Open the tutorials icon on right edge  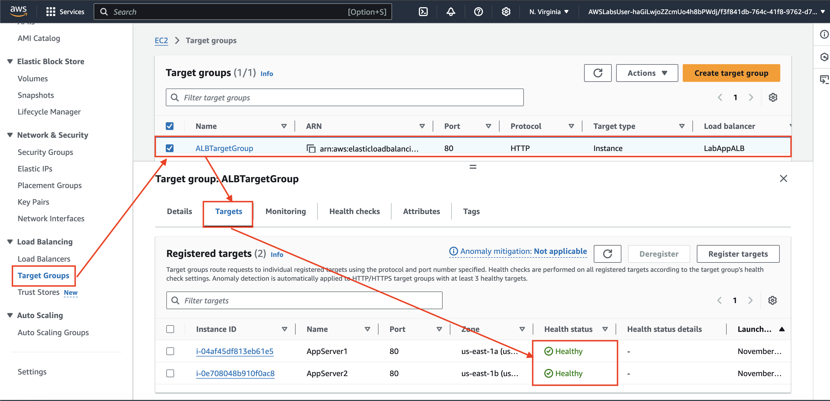(824, 79)
